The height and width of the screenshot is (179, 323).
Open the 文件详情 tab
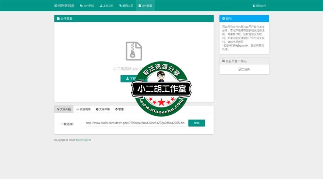103,109
